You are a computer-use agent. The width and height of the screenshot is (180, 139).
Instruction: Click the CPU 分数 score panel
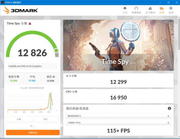118,95
